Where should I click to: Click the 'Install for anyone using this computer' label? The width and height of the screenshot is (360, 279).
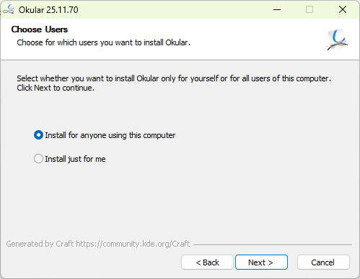click(110, 135)
